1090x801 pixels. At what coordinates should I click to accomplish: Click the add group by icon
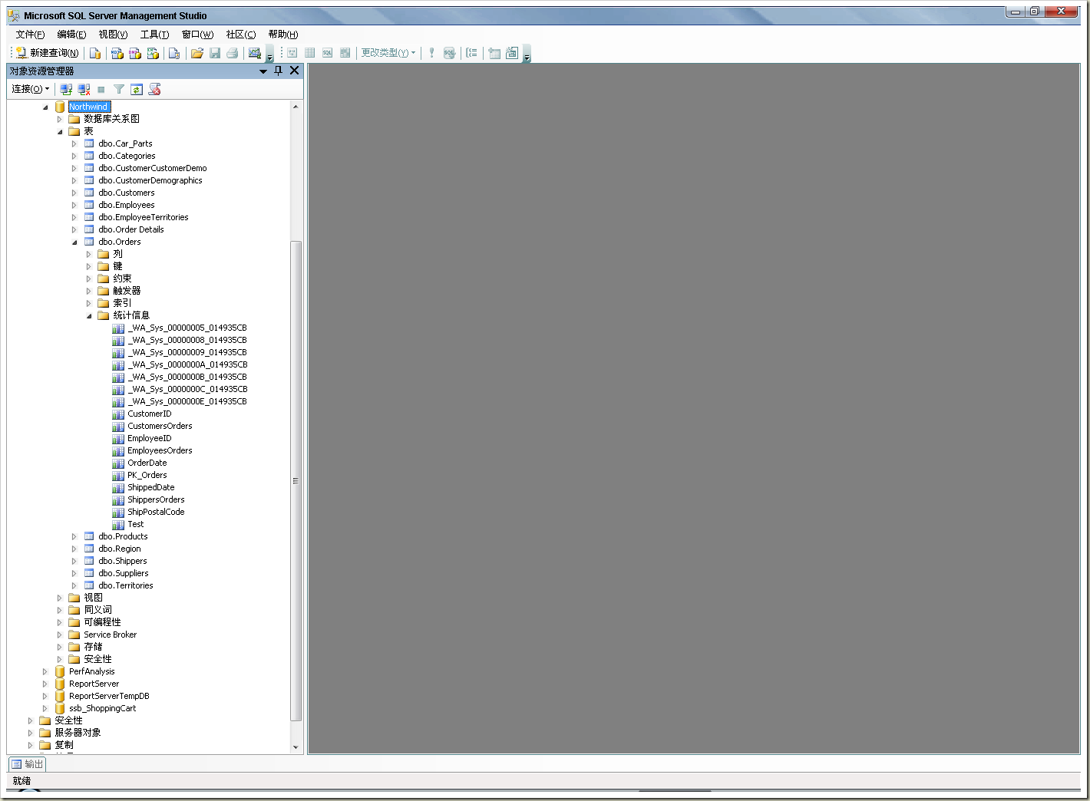click(472, 53)
